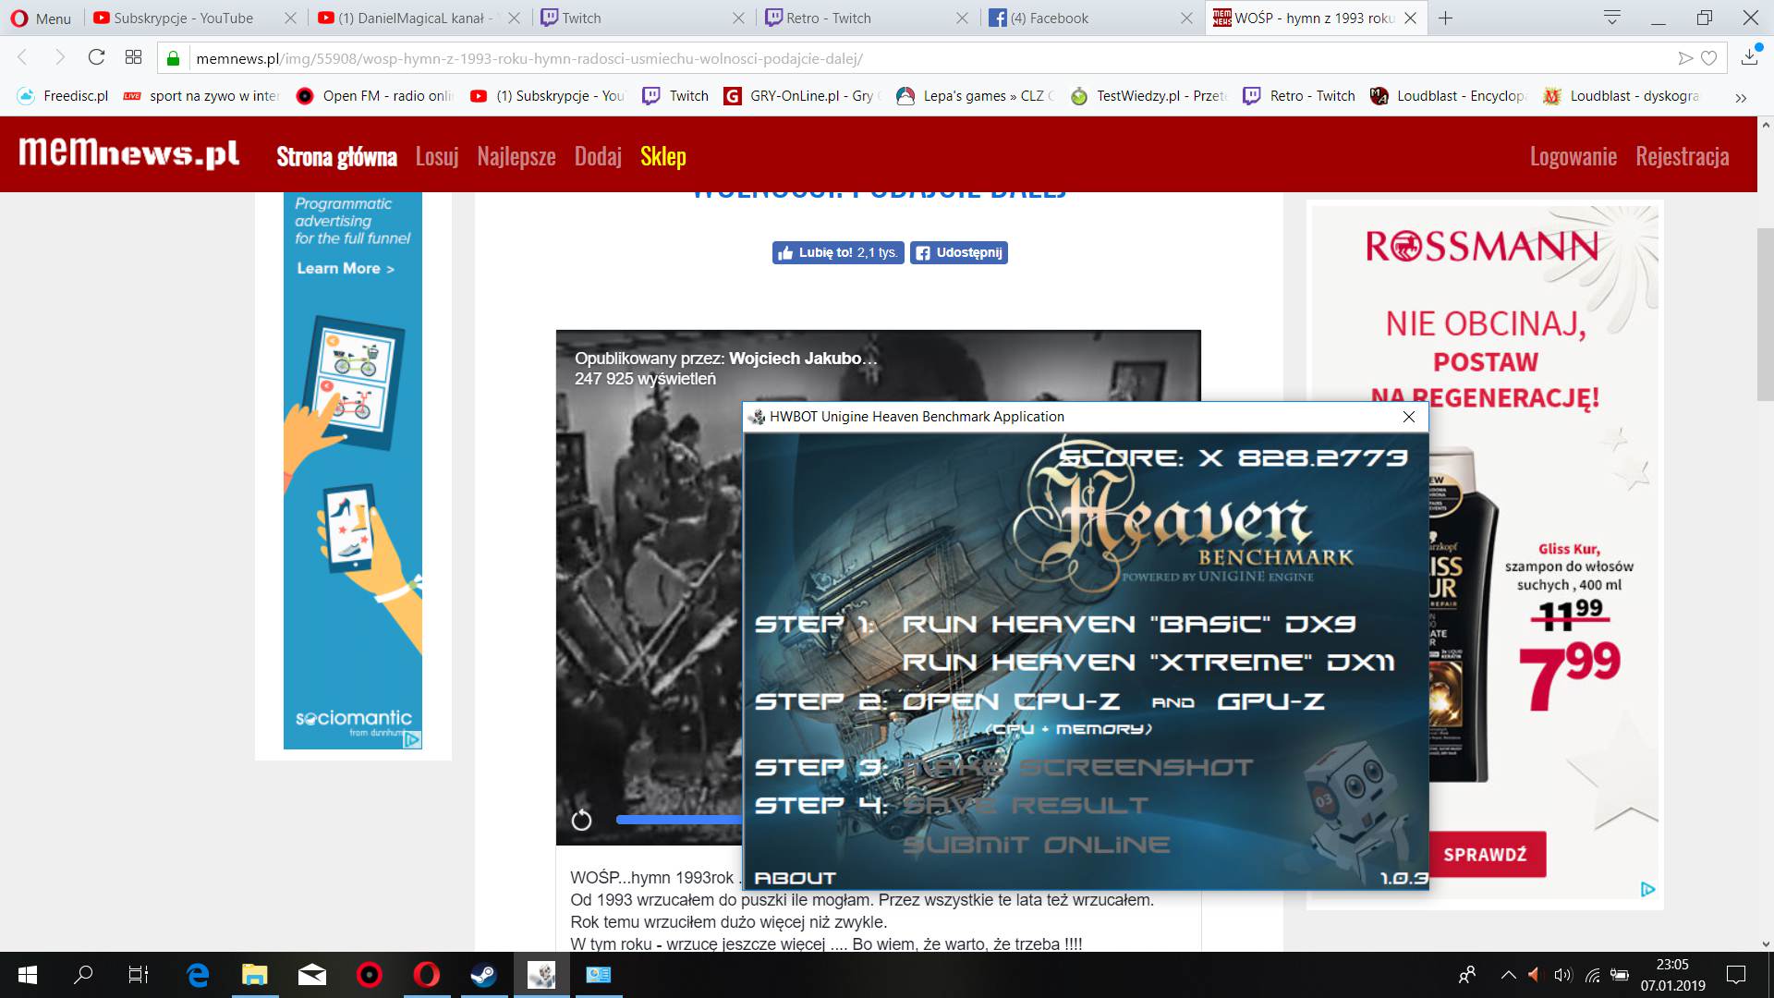The image size is (1774, 998).
Task: Open the send/flow arrow icon in address bar
Action: click(x=1685, y=58)
